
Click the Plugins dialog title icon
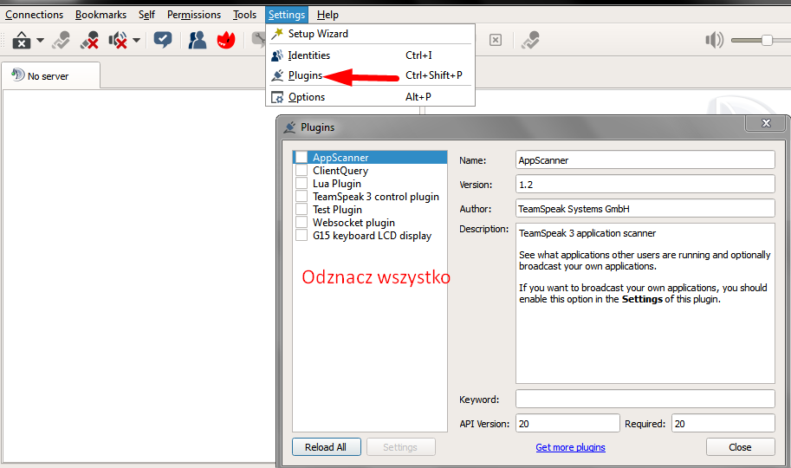pos(290,127)
